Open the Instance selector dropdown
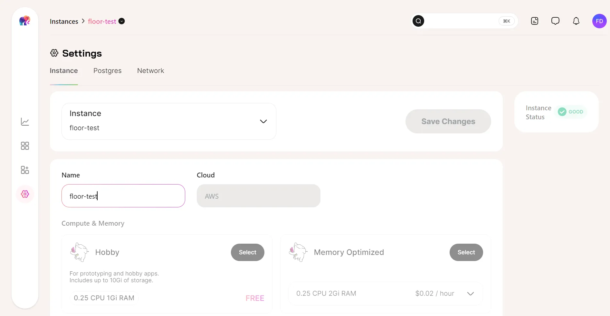 coord(169,121)
